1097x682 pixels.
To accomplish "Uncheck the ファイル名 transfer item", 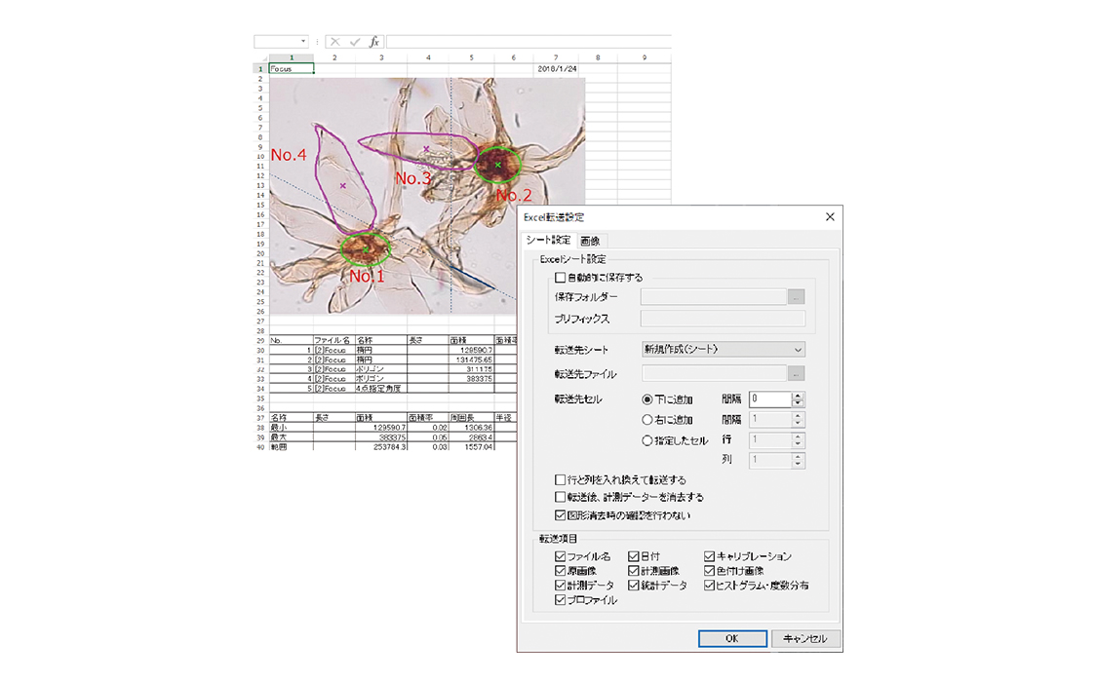I will 560,556.
